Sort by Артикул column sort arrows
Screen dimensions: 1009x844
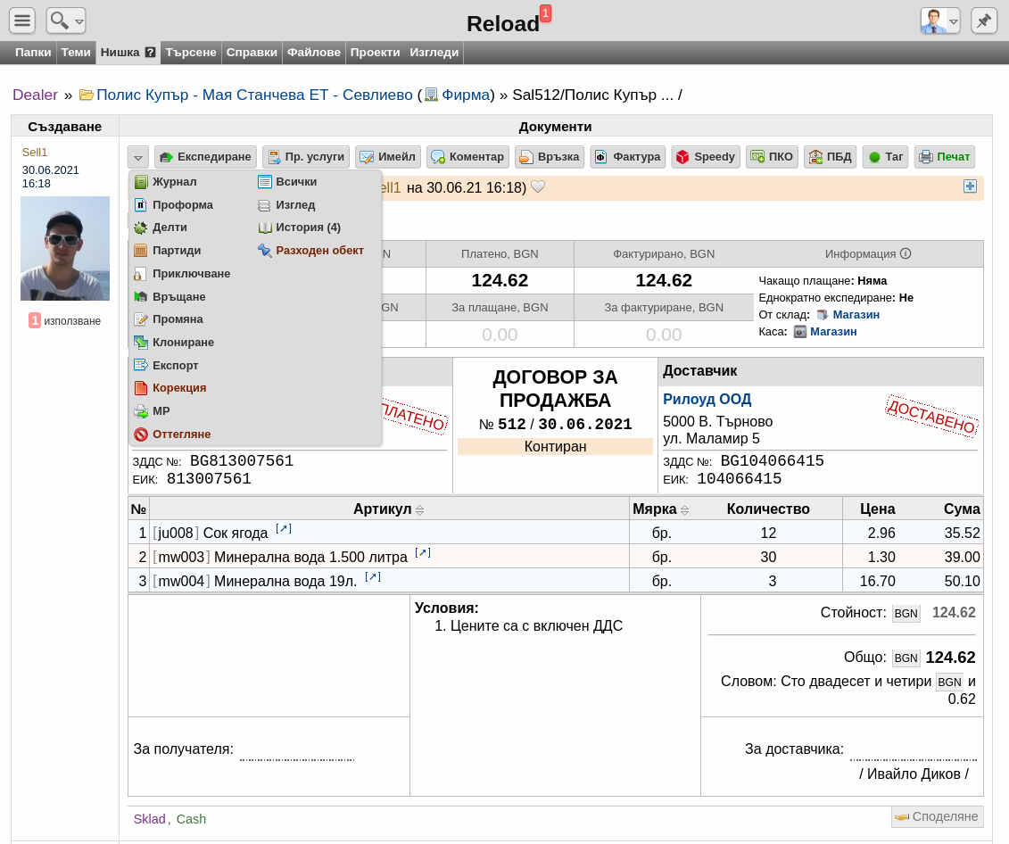click(x=419, y=510)
